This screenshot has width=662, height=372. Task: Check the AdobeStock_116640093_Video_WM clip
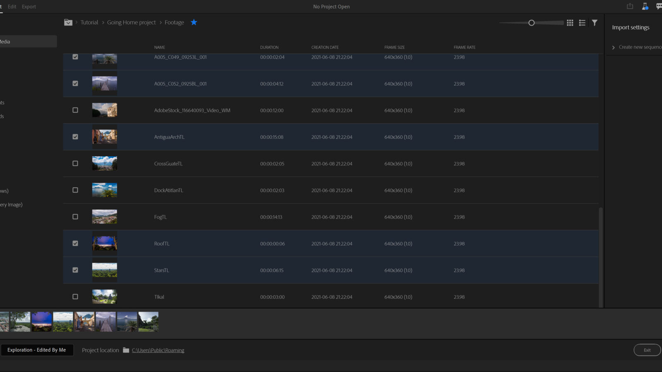[x=75, y=110]
